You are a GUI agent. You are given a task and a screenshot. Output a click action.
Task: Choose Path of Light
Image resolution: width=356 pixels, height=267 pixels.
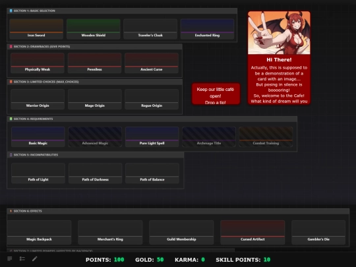pos(38,173)
